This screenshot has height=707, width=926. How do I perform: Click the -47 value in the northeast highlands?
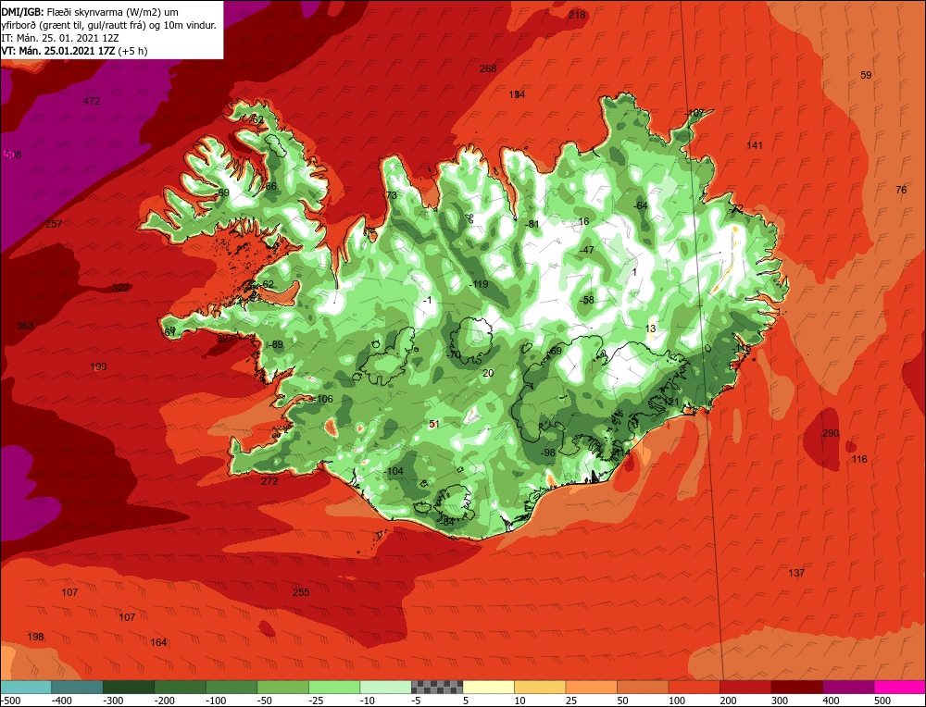click(586, 250)
